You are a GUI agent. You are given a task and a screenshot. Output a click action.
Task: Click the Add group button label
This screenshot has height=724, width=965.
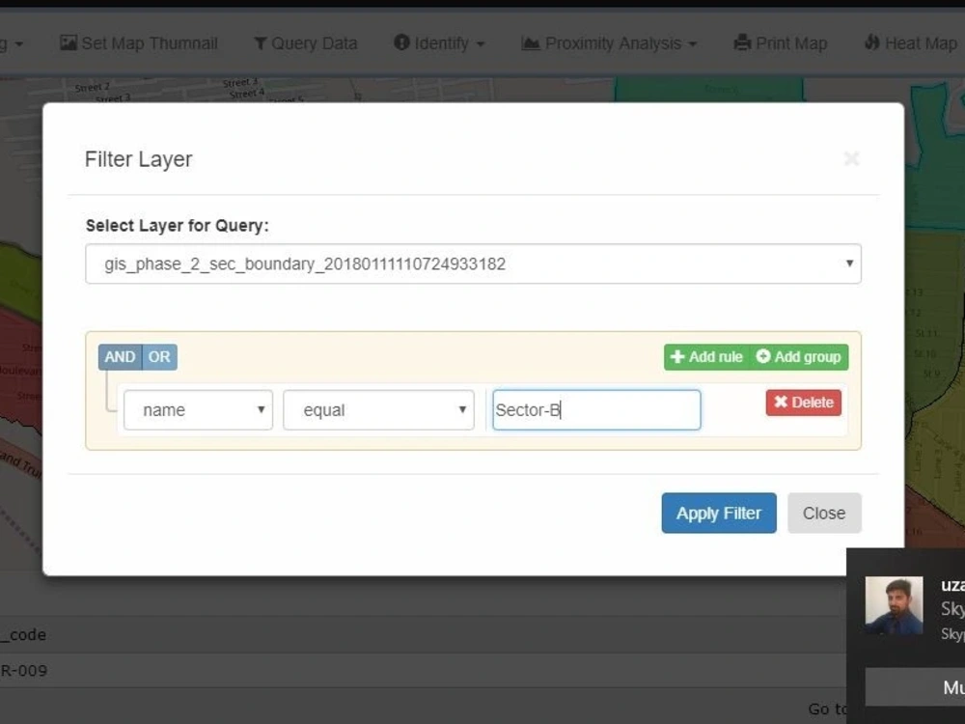click(808, 357)
